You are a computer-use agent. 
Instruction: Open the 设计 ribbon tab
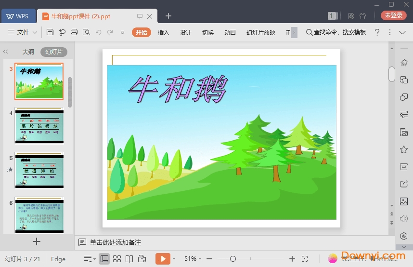point(185,32)
